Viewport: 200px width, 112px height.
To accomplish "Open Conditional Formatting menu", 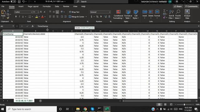I will click(118, 15).
